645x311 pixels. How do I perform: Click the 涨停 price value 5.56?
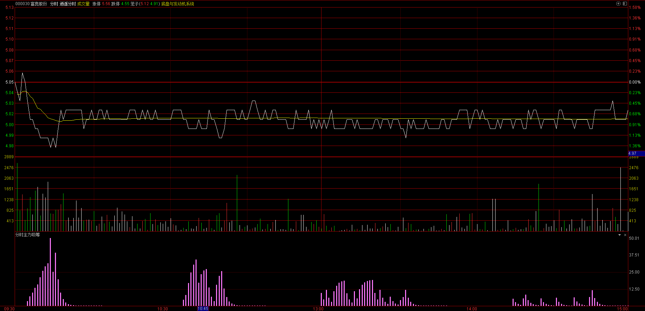click(106, 4)
